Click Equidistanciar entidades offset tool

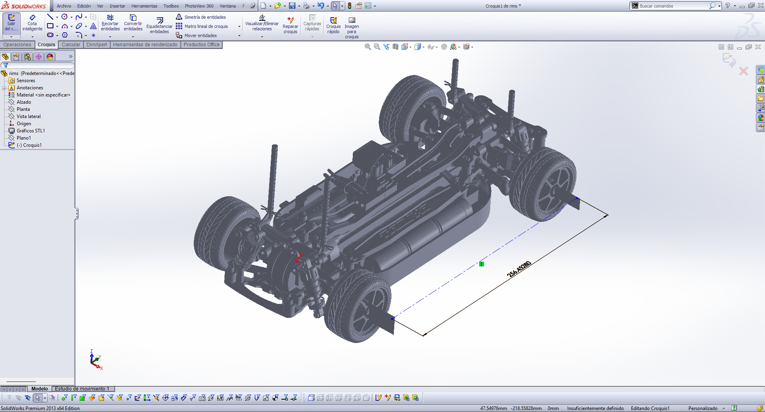click(159, 26)
